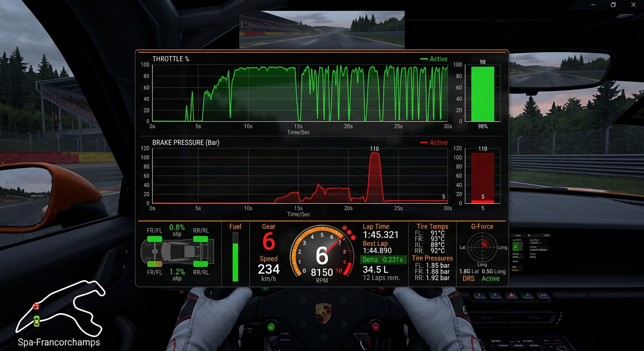This screenshot has height=351, width=644.
Task: Click the 110 peak label in brake chart
Action: pyautogui.click(x=375, y=149)
